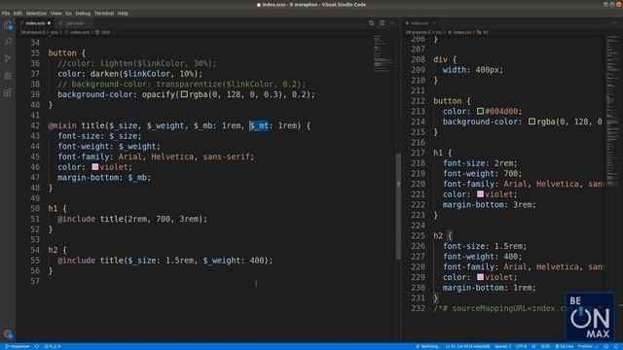Click 'h2 {' on line 54
This screenshot has height=350, width=623.
click(57, 250)
